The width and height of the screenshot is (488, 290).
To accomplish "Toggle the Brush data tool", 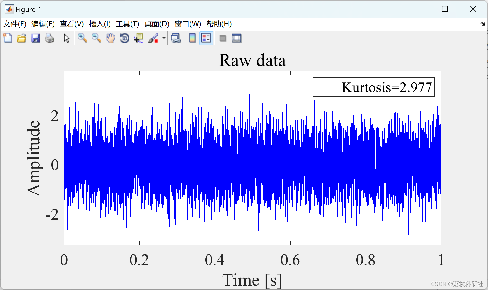I will click(154, 38).
